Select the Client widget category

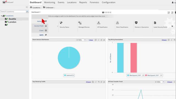(40, 31)
